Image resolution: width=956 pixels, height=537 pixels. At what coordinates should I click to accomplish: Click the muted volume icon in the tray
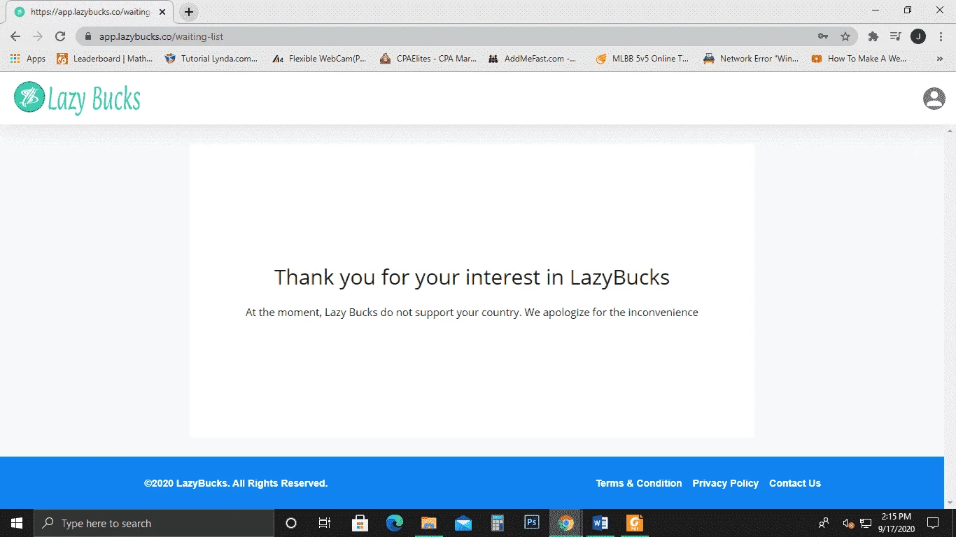point(848,523)
